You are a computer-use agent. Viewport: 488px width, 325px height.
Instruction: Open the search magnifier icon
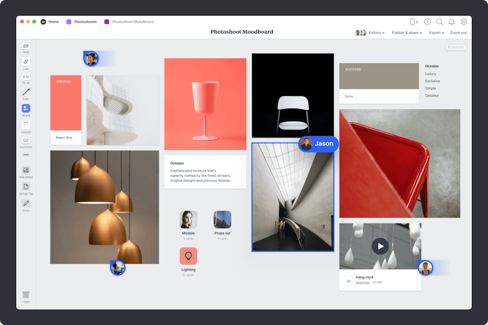pos(439,22)
